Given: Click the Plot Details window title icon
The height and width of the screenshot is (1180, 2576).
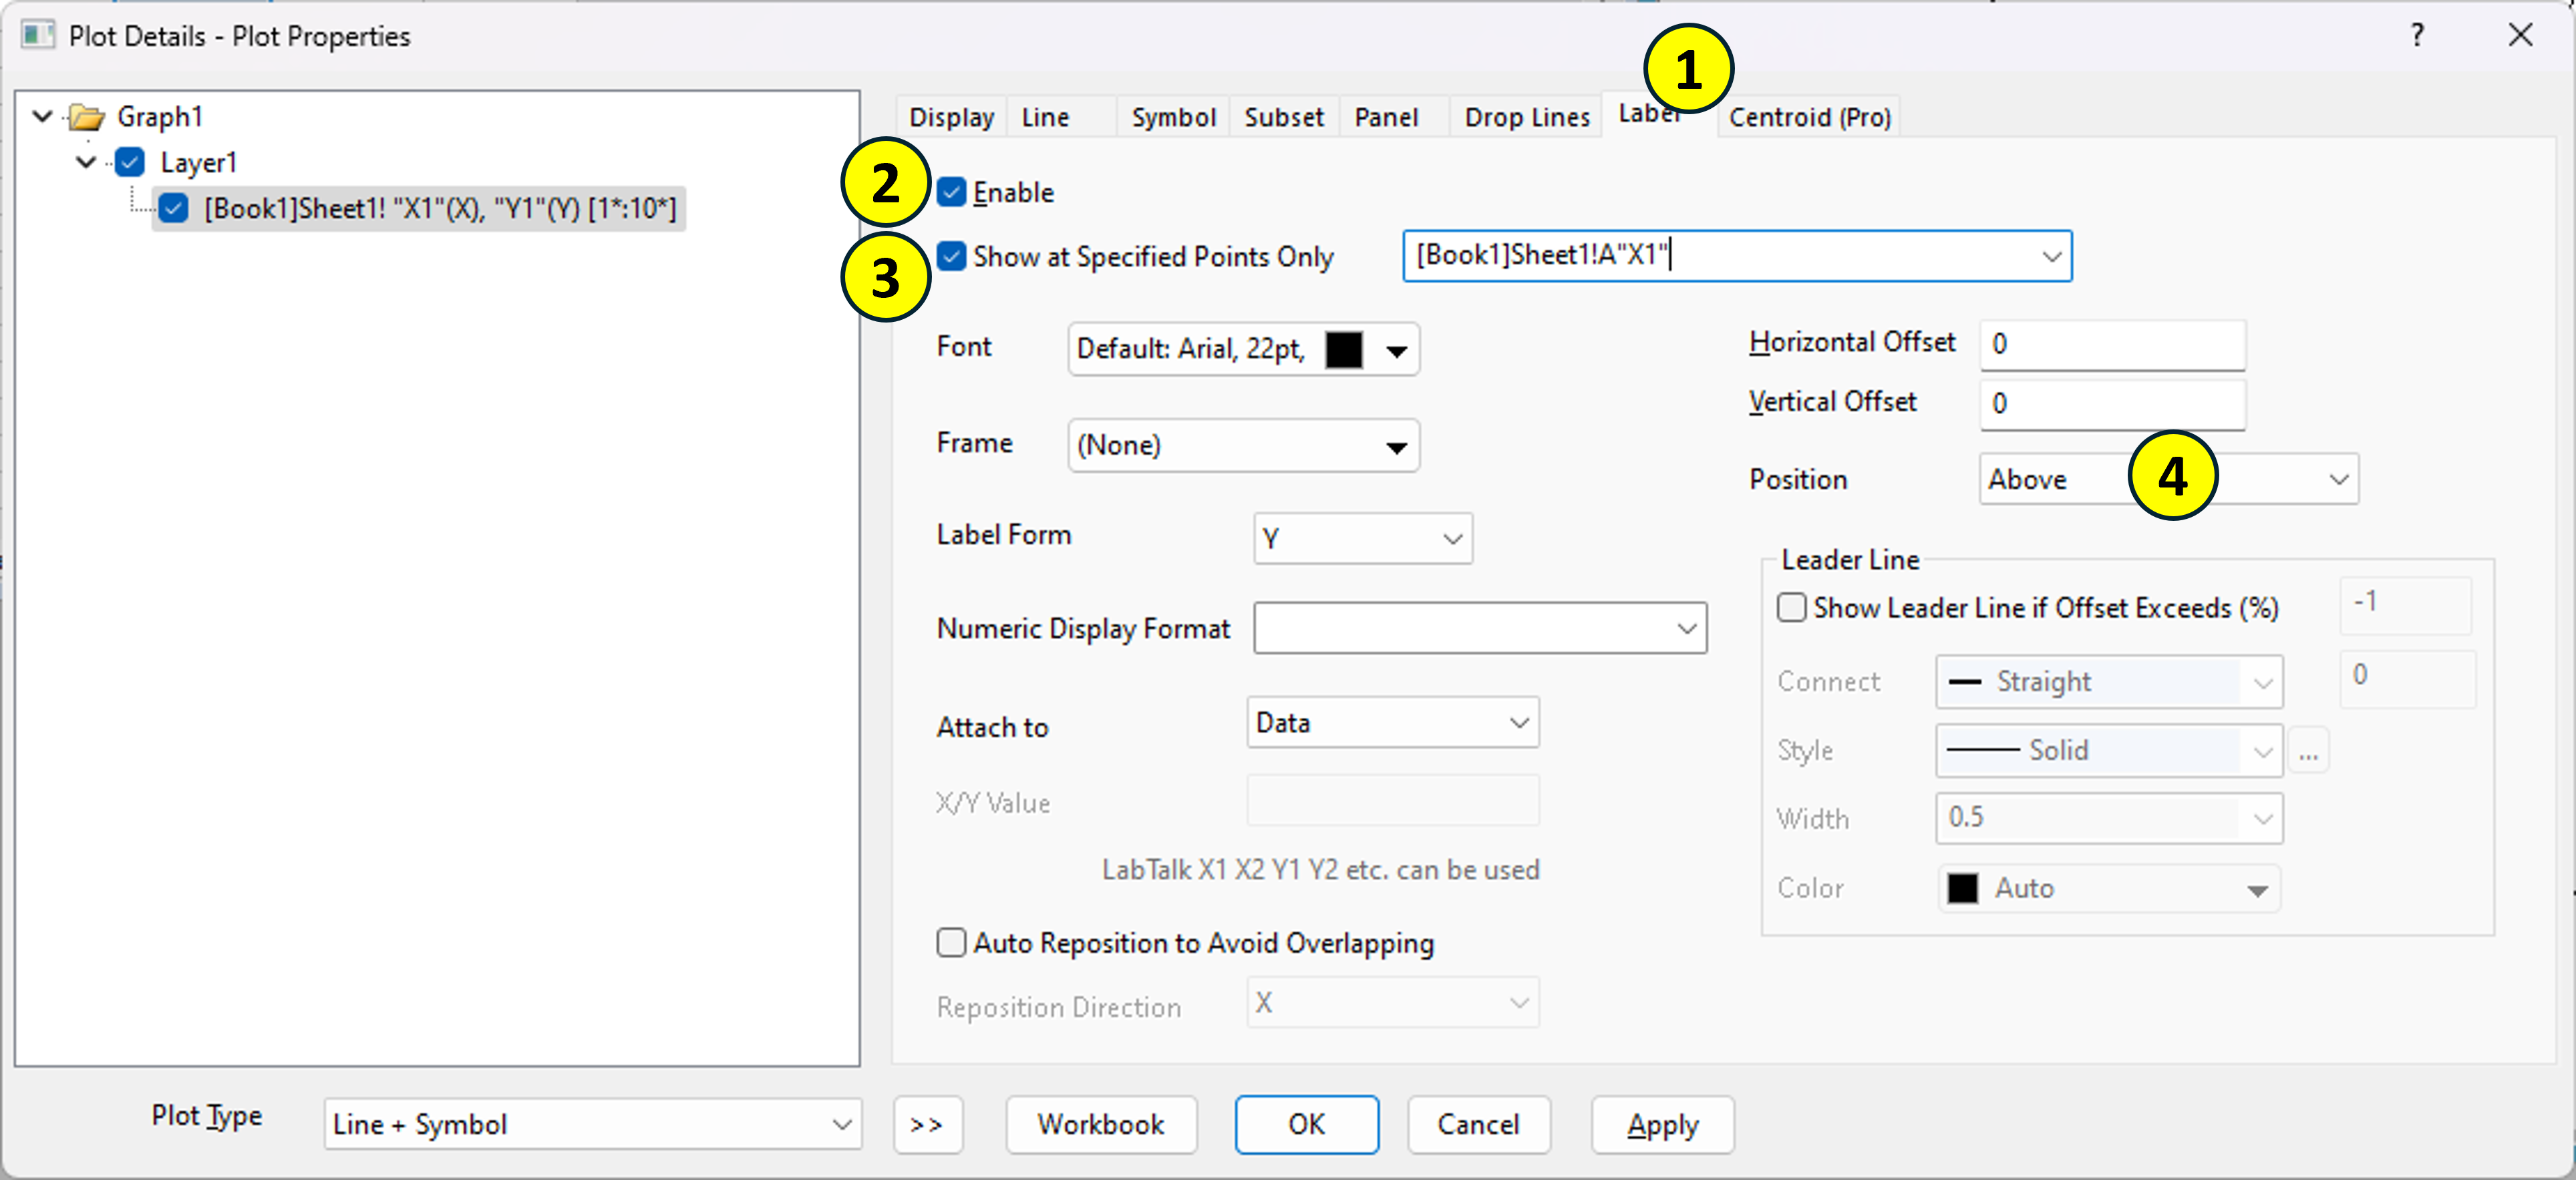Looking at the screenshot, I should click(x=37, y=36).
